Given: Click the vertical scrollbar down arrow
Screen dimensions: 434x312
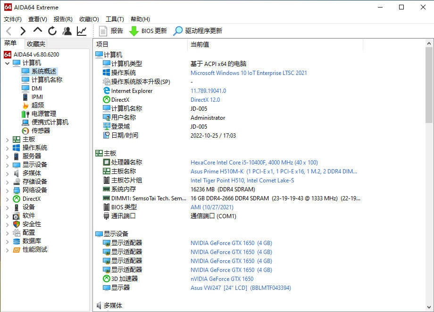Looking at the screenshot, I should [429, 306].
